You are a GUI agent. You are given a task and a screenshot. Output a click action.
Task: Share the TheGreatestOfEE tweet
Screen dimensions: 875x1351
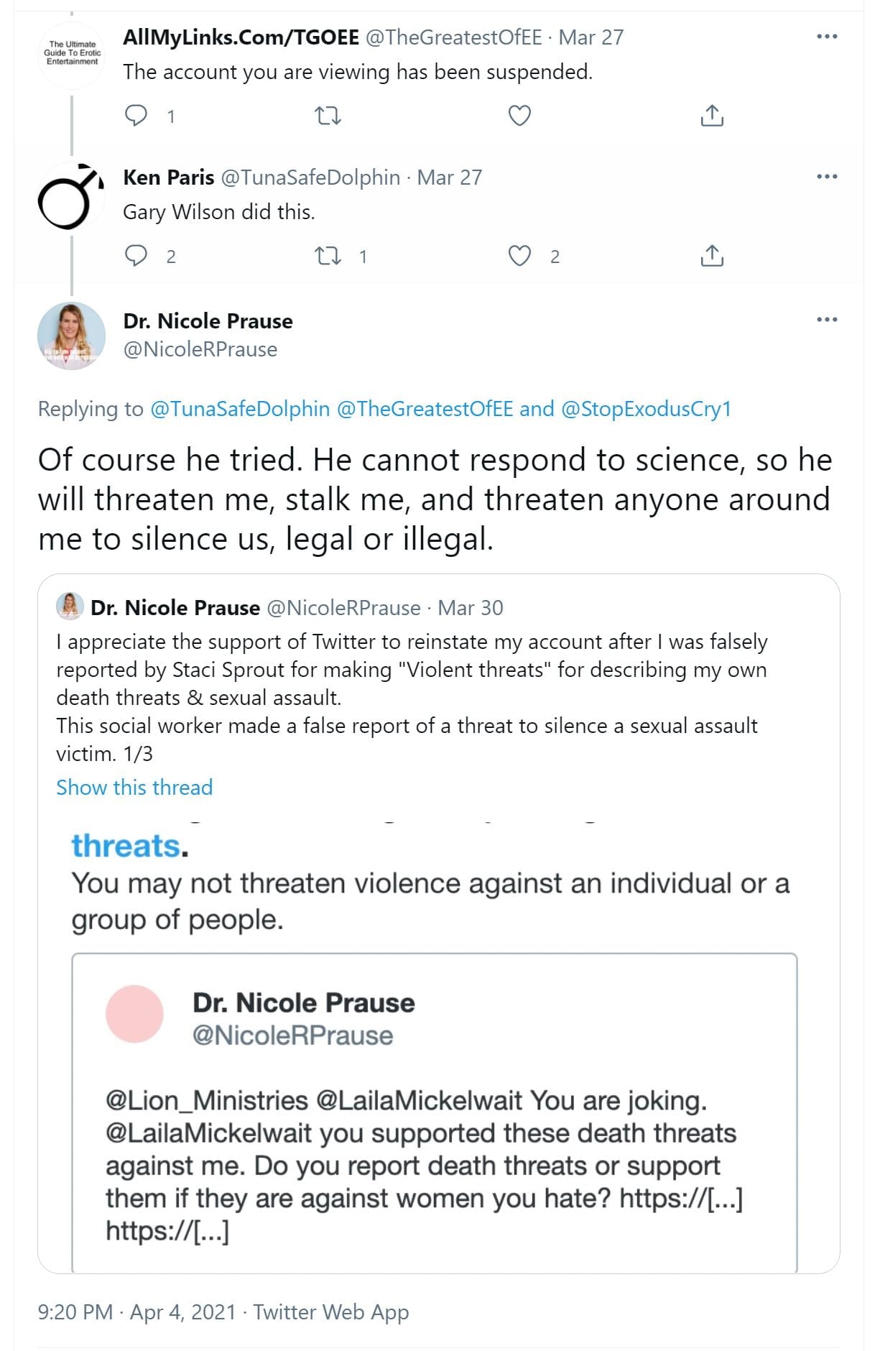(x=711, y=115)
